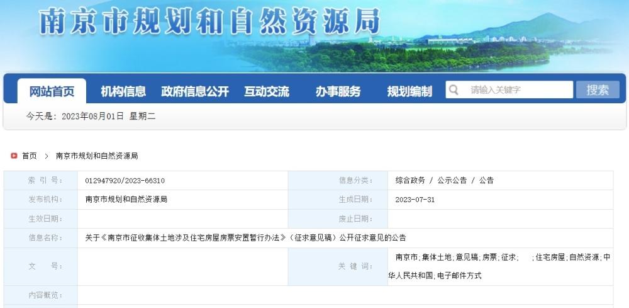Click the announcement title in 信息名称 row
629x308 pixels.
click(245, 237)
